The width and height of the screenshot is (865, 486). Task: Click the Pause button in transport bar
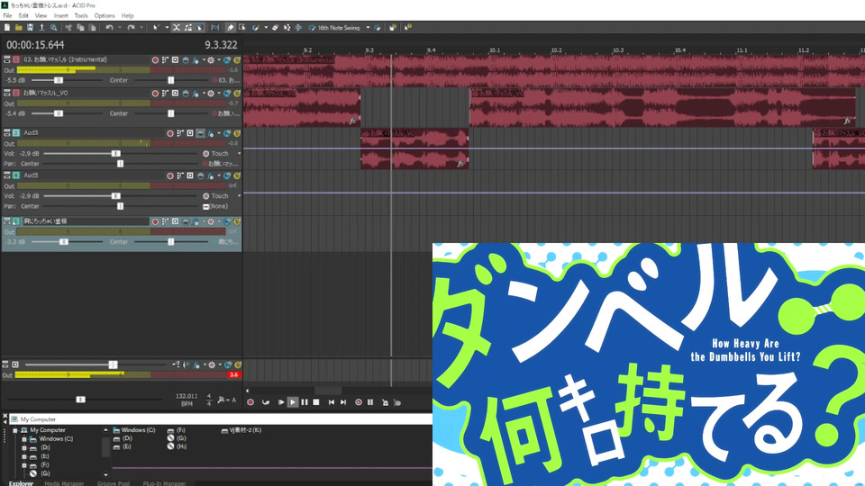(305, 402)
